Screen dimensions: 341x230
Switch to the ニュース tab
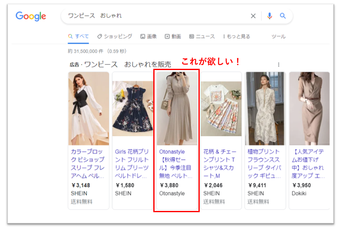tap(202, 36)
